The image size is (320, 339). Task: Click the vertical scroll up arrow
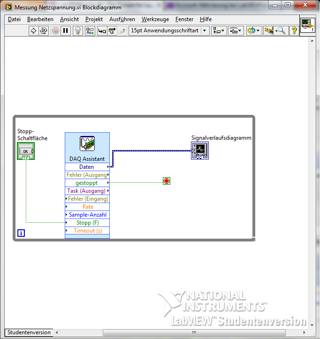tap(312, 41)
